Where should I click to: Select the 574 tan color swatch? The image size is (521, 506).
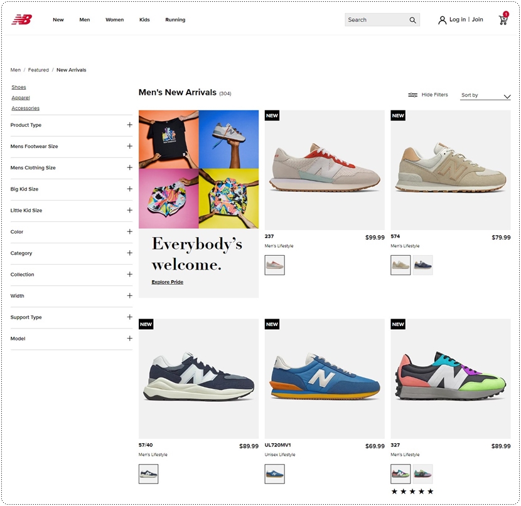400,265
